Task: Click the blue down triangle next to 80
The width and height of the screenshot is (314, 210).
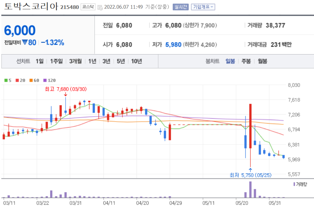Action: click(25, 42)
